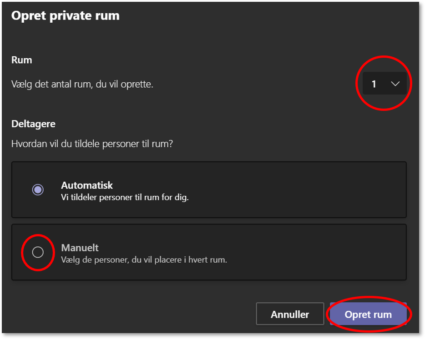Click the Opret rum button
The height and width of the screenshot is (339, 425).
pyautogui.click(x=368, y=314)
